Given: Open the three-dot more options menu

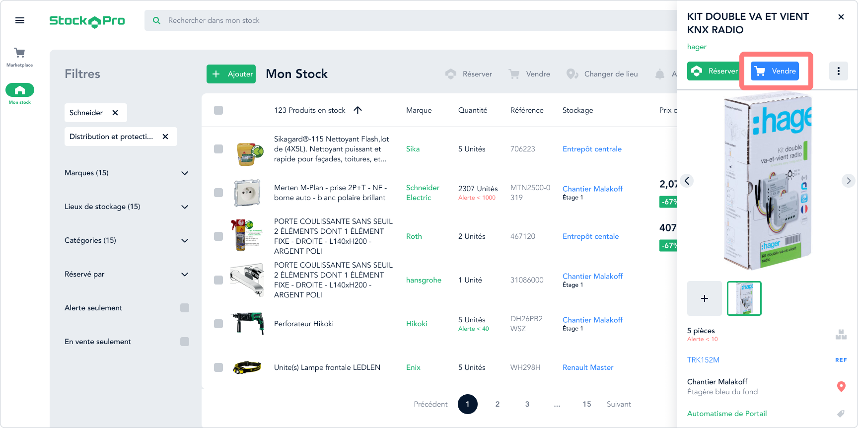Looking at the screenshot, I should point(839,71).
